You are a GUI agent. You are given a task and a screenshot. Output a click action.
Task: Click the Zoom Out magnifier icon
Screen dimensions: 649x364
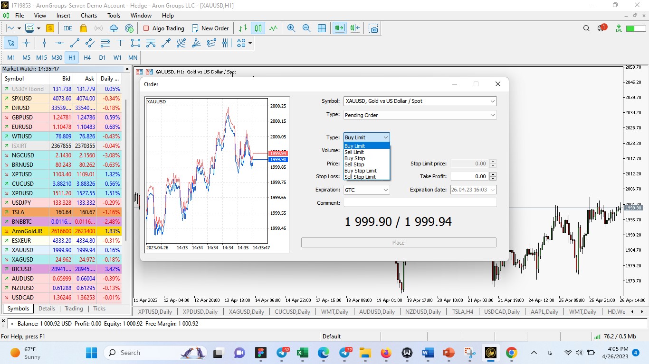click(306, 28)
